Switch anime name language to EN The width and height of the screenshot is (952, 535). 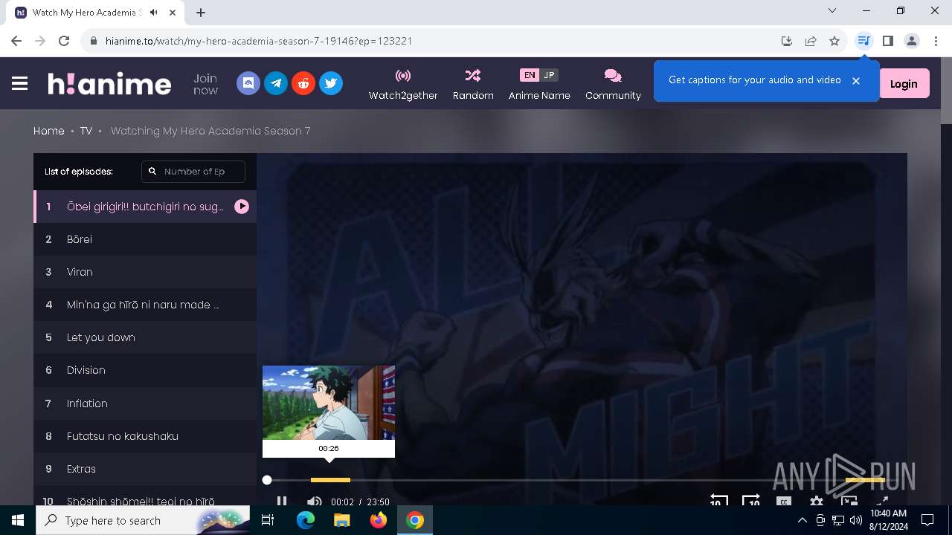pos(529,75)
